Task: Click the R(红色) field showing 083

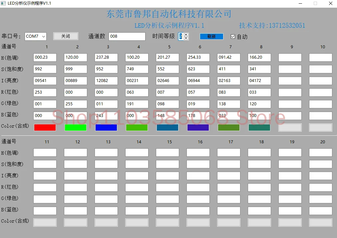Action: [x=229, y=92]
